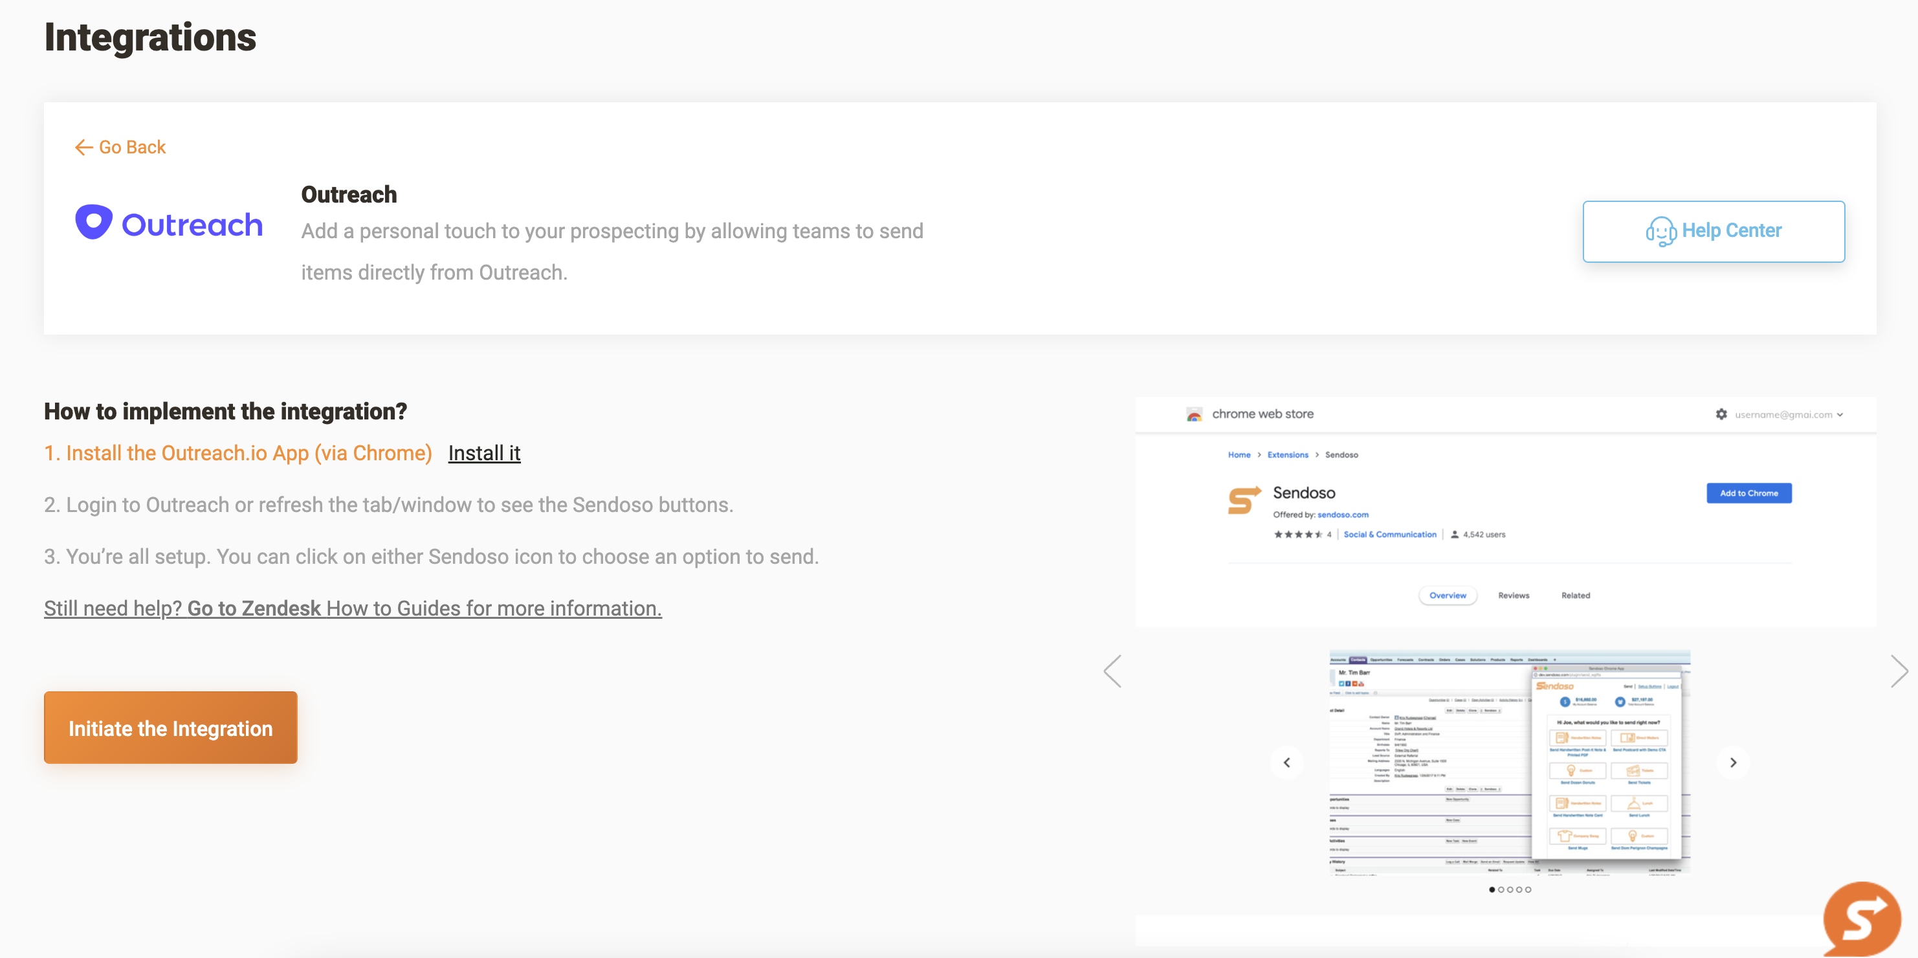The width and height of the screenshot is (1918, 958).
Task: Go back with the large left chevron
Action: pyautogui.click(x=1112, y=671)
